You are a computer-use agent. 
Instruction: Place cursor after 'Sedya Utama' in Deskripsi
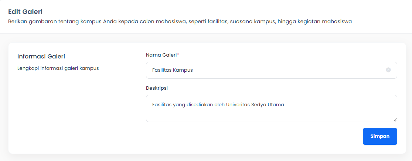point(285,105)
